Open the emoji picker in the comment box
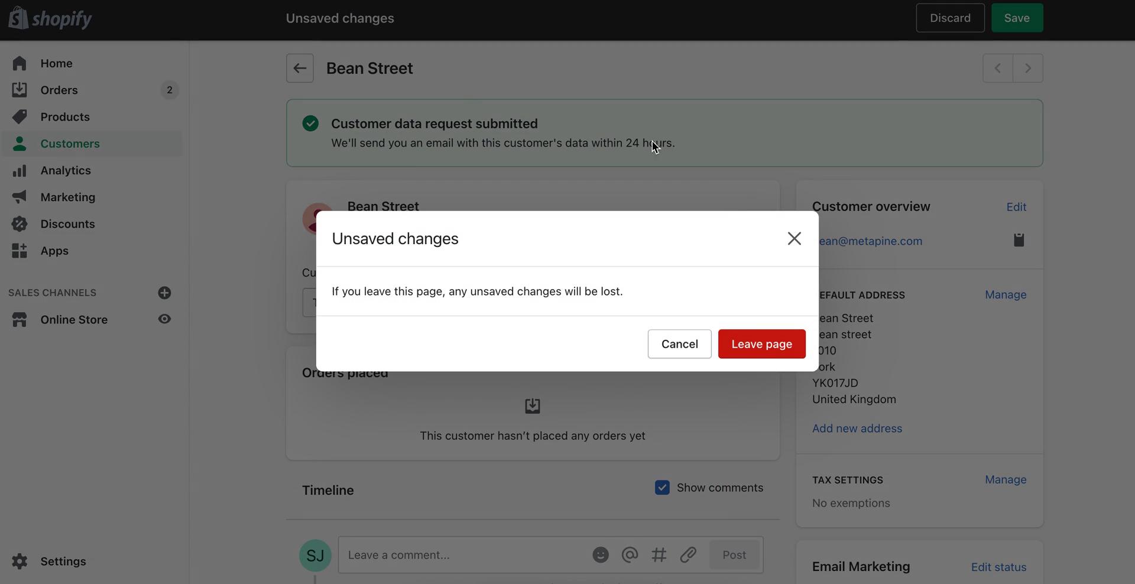 click(600, 554)
